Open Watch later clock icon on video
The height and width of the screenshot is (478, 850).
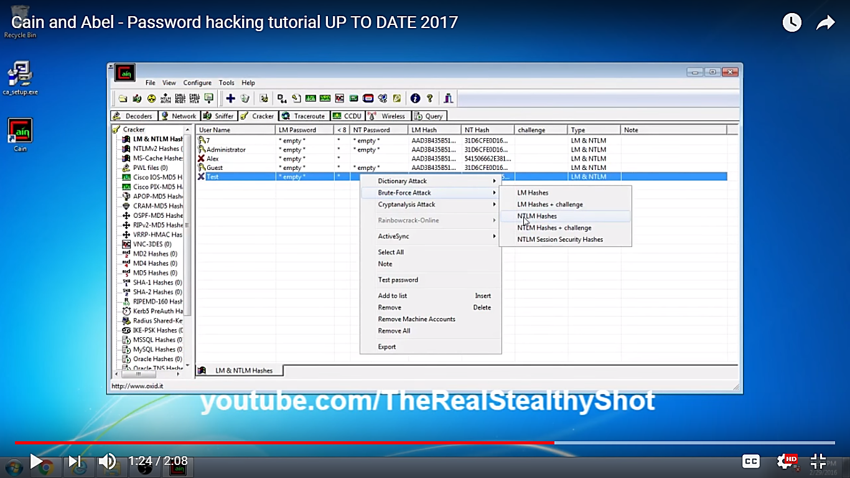tap(792, 23)
